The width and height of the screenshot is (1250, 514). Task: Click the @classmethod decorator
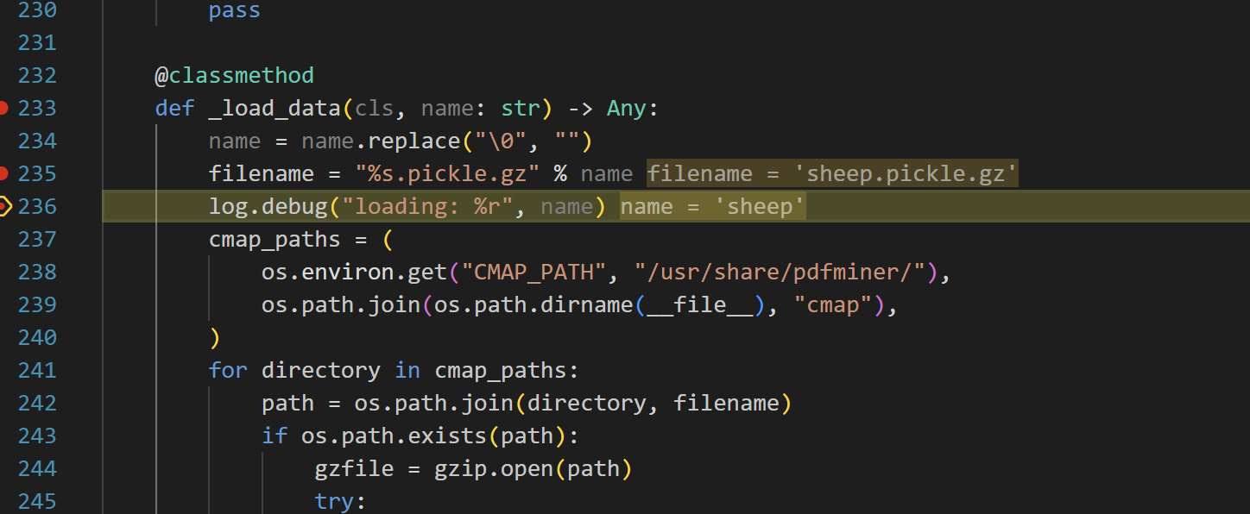[x=234, y=75]
